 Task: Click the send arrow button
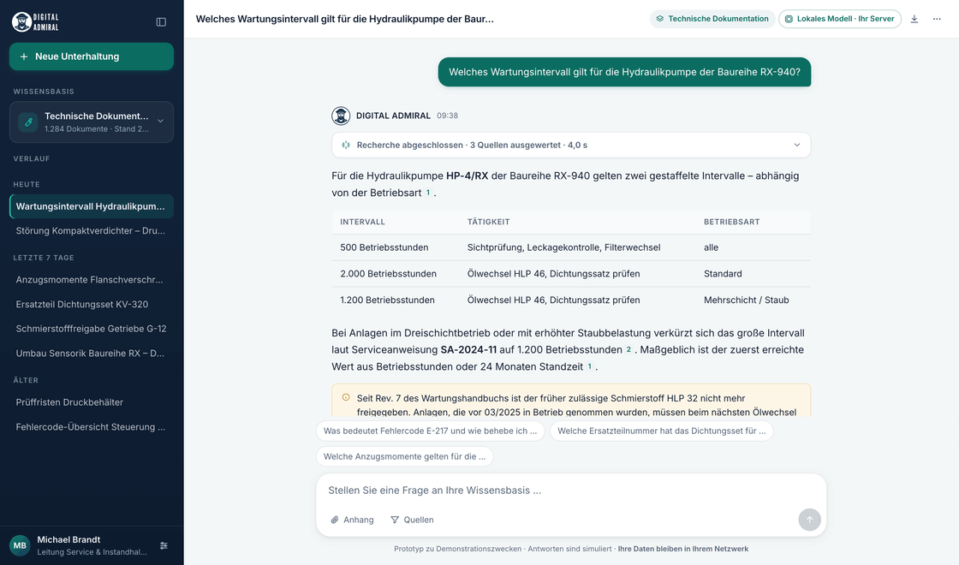[x=809, y=520]
